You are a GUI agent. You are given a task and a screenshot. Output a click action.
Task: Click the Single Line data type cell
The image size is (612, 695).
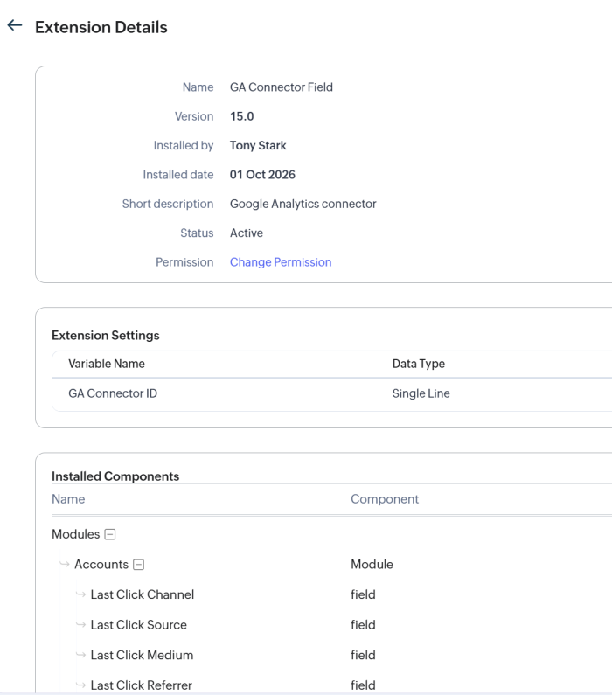coord(421,393)
